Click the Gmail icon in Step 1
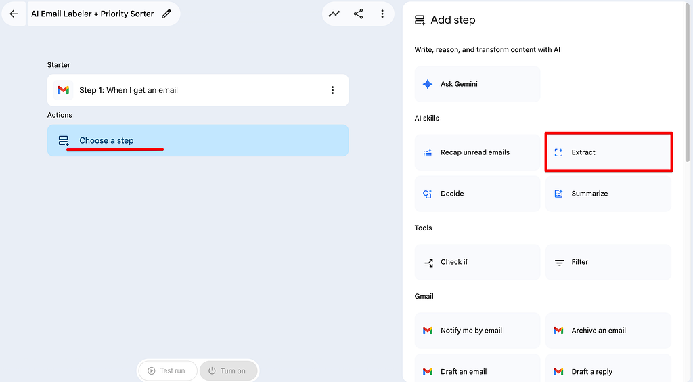This screenshot has width=693, height=382. click(63, 90)
